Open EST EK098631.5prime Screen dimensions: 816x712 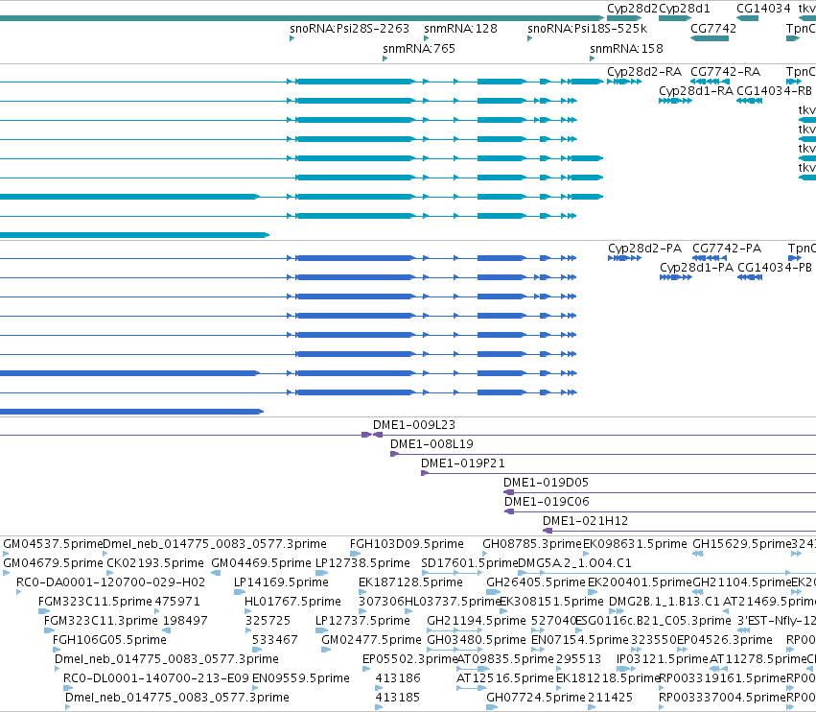pyautogui.click(x=635, y=544)
